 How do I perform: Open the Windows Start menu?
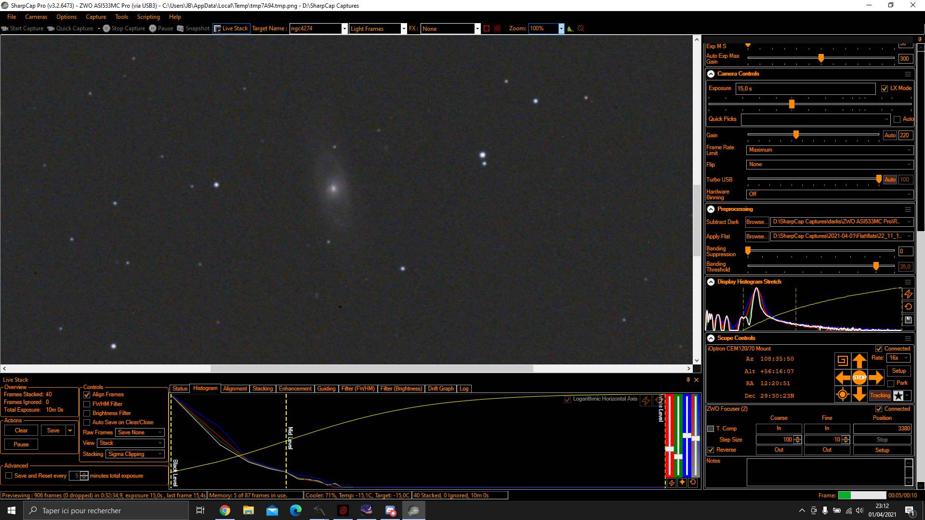click(12, 510)
